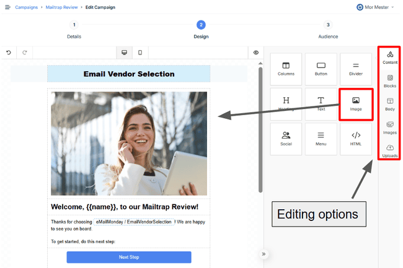Open the hamburger navigation menu

7,7
